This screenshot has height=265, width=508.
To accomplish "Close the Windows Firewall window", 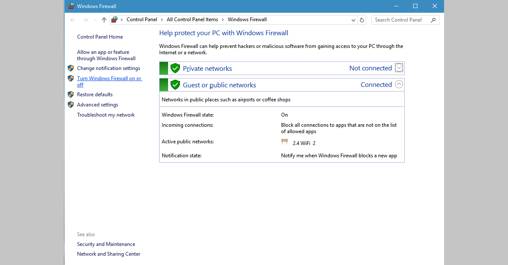I will (435, 6).
